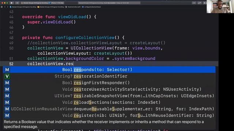Click UICollectionView initializer on line 50
Viewport: 234px width, 131px height.
[91, 48]
